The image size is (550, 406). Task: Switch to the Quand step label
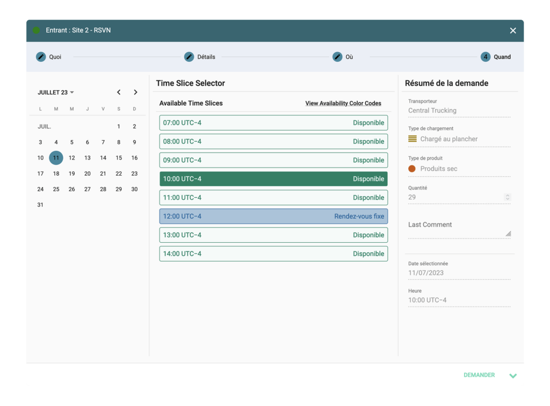tap(502, 57)
